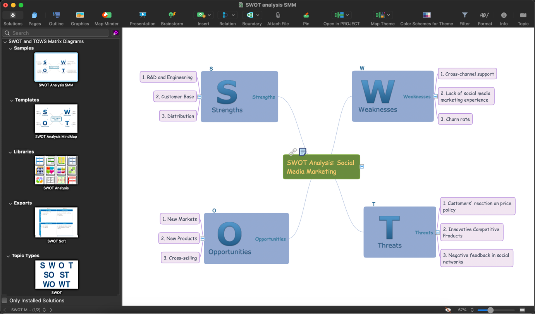Open the Format panel
The height and width of the screenshot is (314, 535).
[x=485, y=18]
